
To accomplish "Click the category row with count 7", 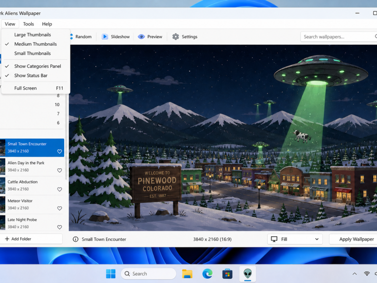I will click(x=32, y=114).
